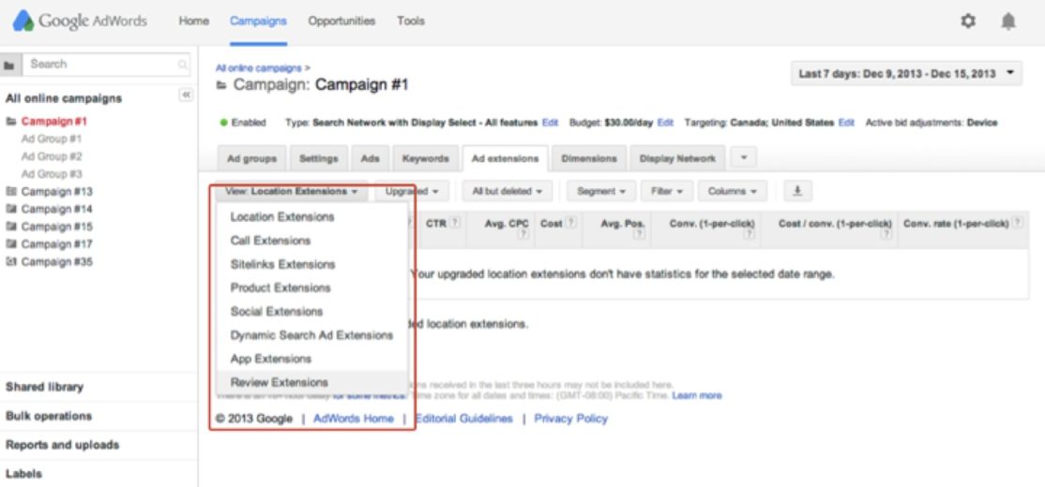The width and height of the screenshot is (1045, 487).
Task: Switch to the Keywords tab
Action: pos(425,159)
